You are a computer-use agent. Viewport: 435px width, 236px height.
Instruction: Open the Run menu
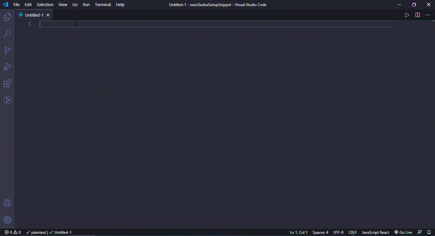pos(86,4)
